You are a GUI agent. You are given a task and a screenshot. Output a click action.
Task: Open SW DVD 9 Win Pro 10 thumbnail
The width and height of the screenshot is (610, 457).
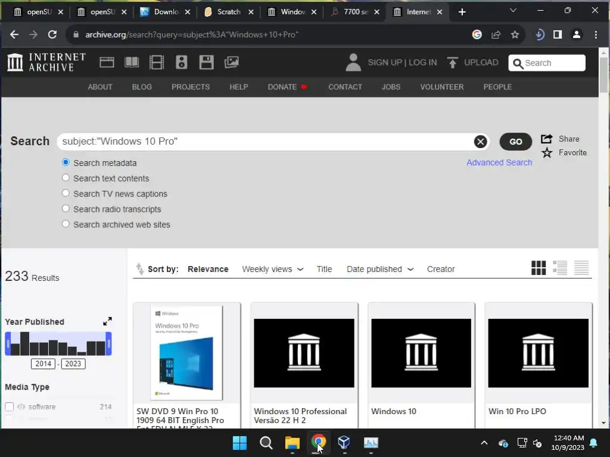(x=186, y=353)
